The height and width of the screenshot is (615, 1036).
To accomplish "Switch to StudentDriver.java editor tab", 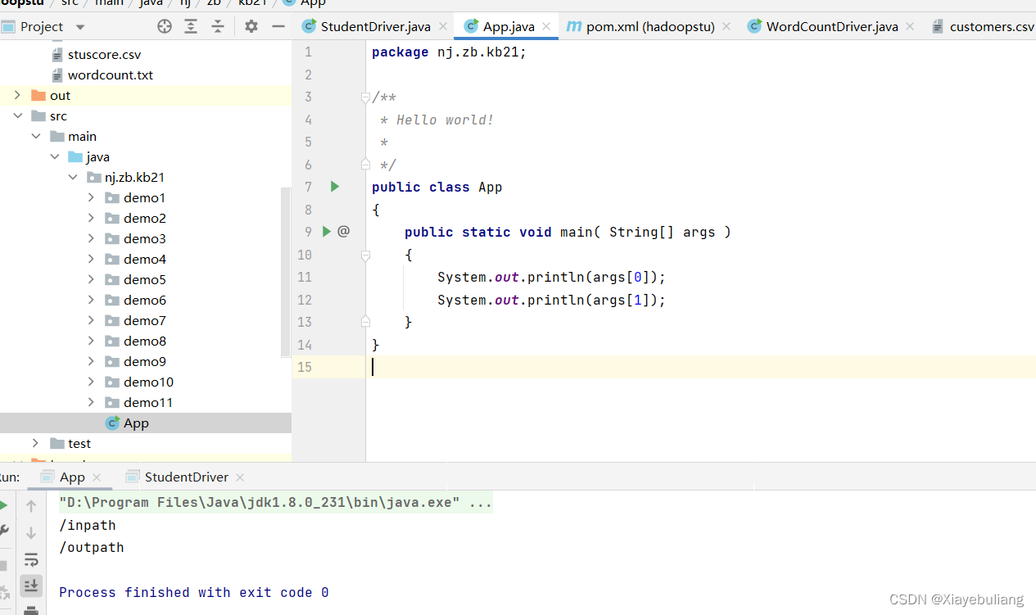I will click(x=374, y=26).
